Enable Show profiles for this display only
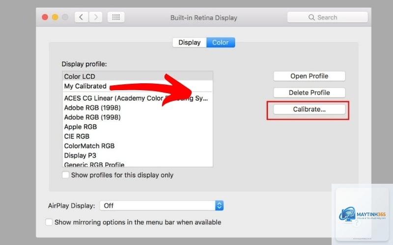Image resolution: width=393 pixels, height=245 pixels. 65,175
